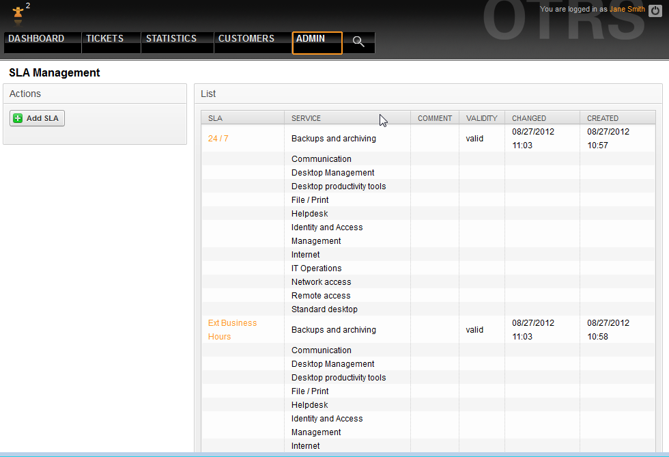Open the DASHBOARD menu
Viewport: 669px width, 457px height.
tap(35, 38)
